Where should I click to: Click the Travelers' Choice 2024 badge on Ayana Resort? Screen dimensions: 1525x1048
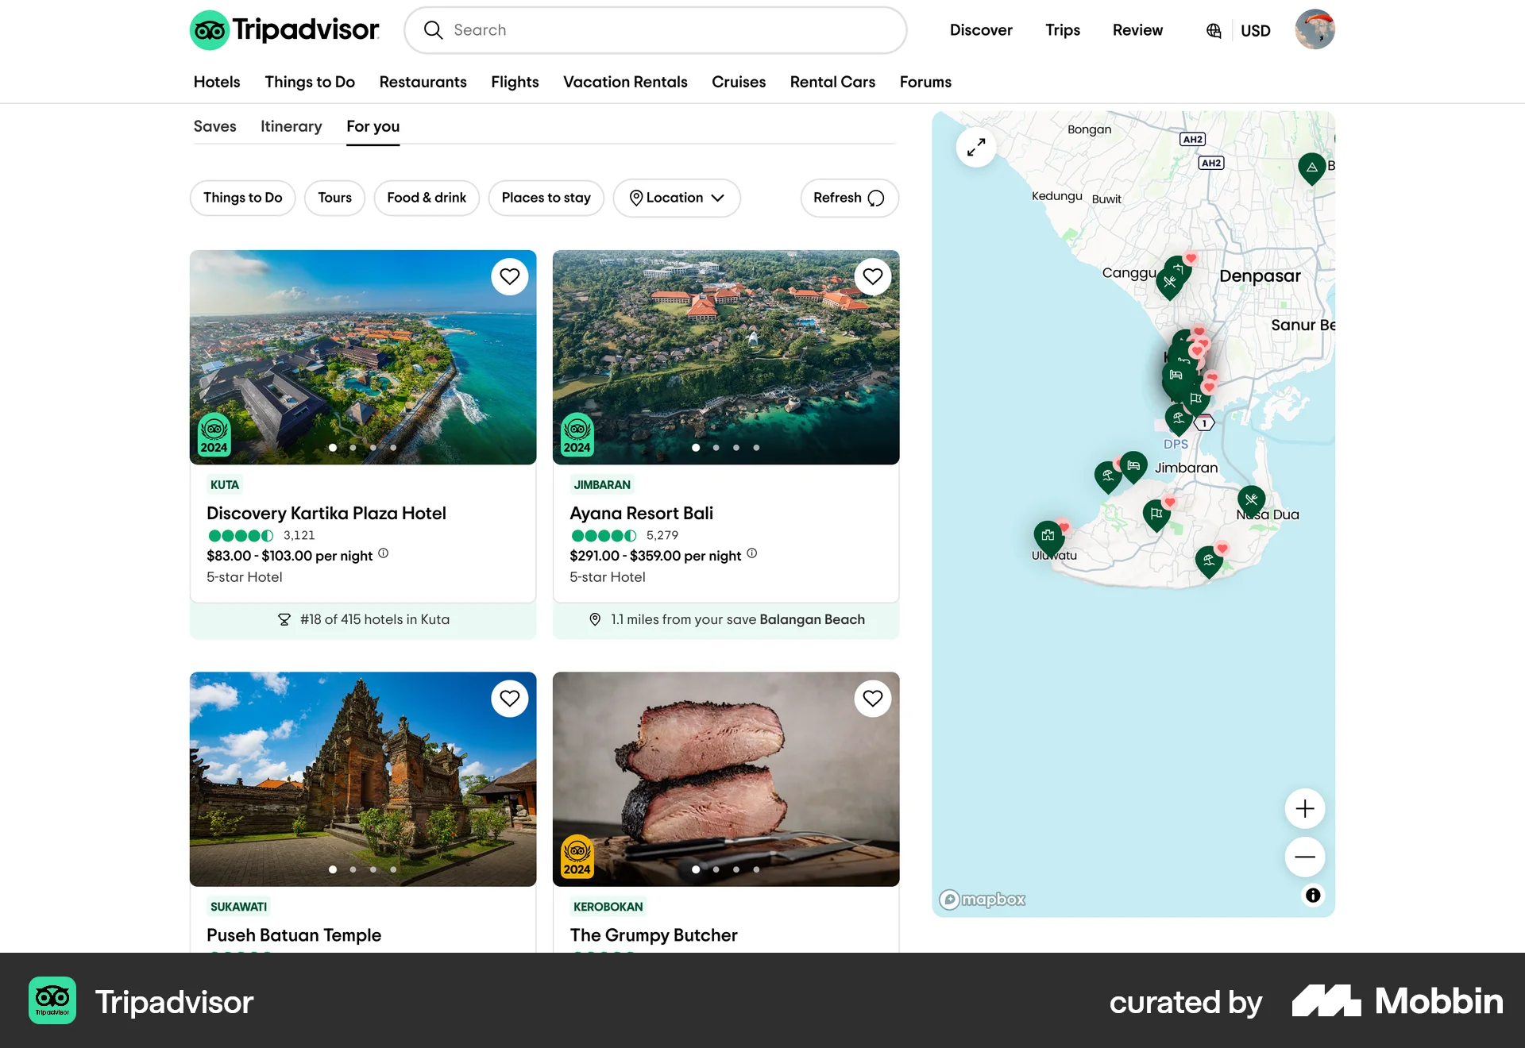(x=577, y=433)
